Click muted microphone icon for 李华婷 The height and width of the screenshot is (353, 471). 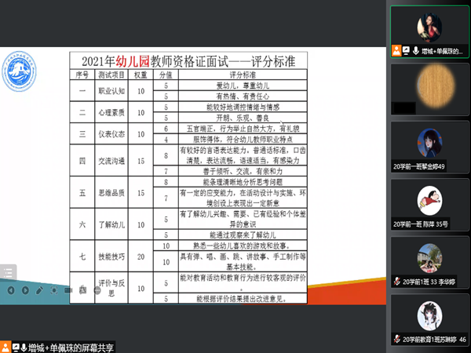click(399, 281)
